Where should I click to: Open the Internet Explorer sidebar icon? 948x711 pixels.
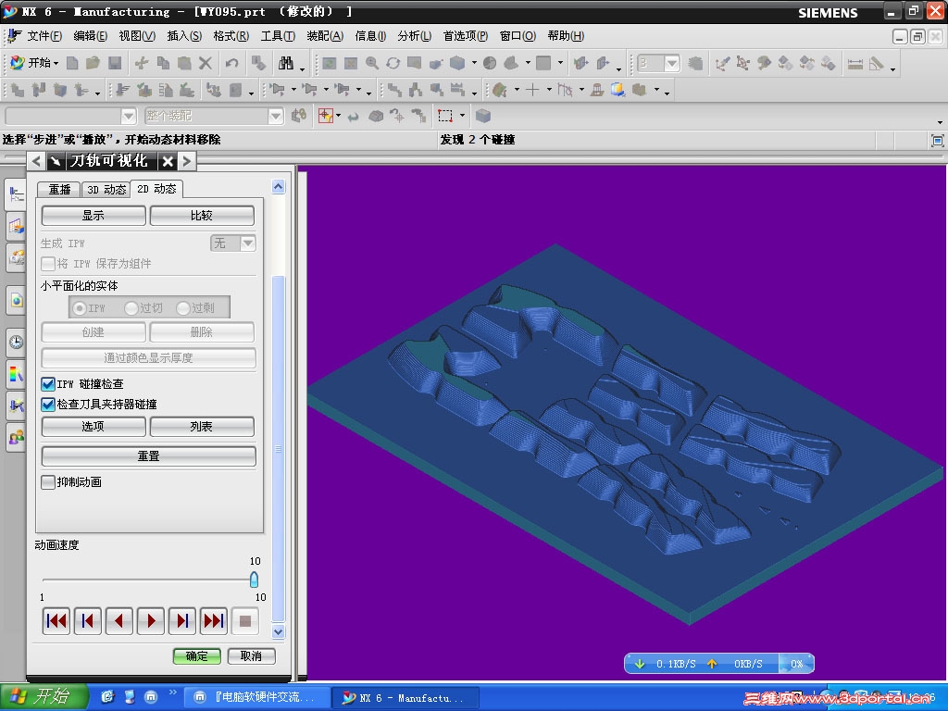17,301
